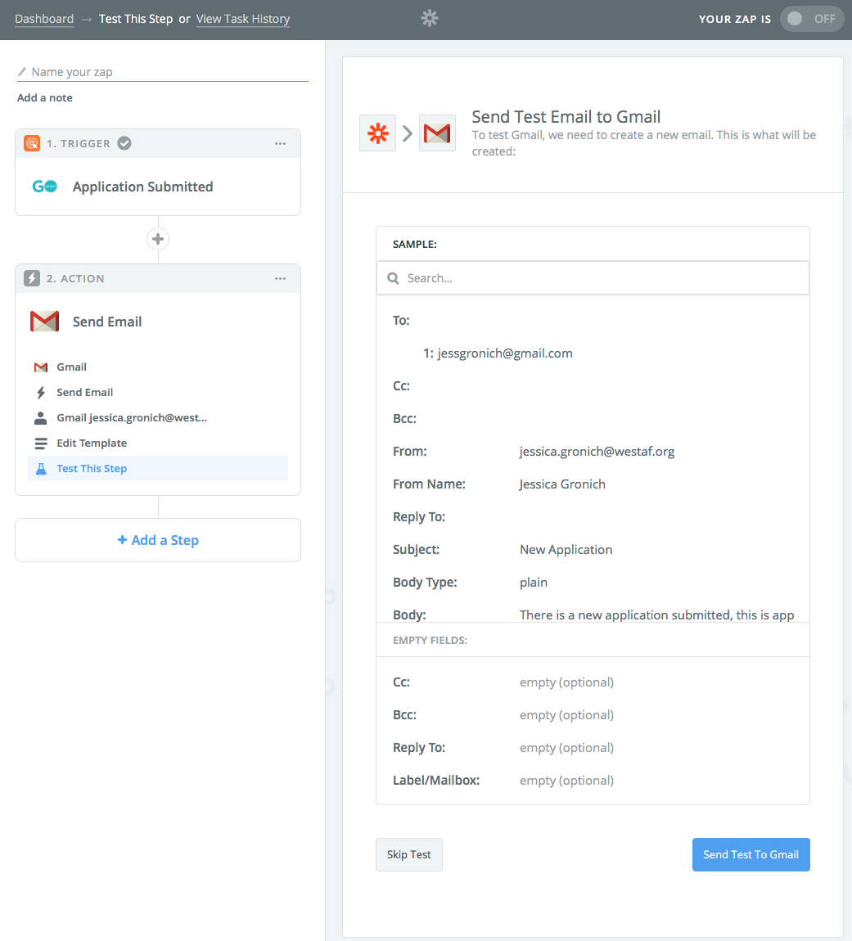Click the orange Zapier icon in test header
The image size is (852, 941).
click(377, 133)
